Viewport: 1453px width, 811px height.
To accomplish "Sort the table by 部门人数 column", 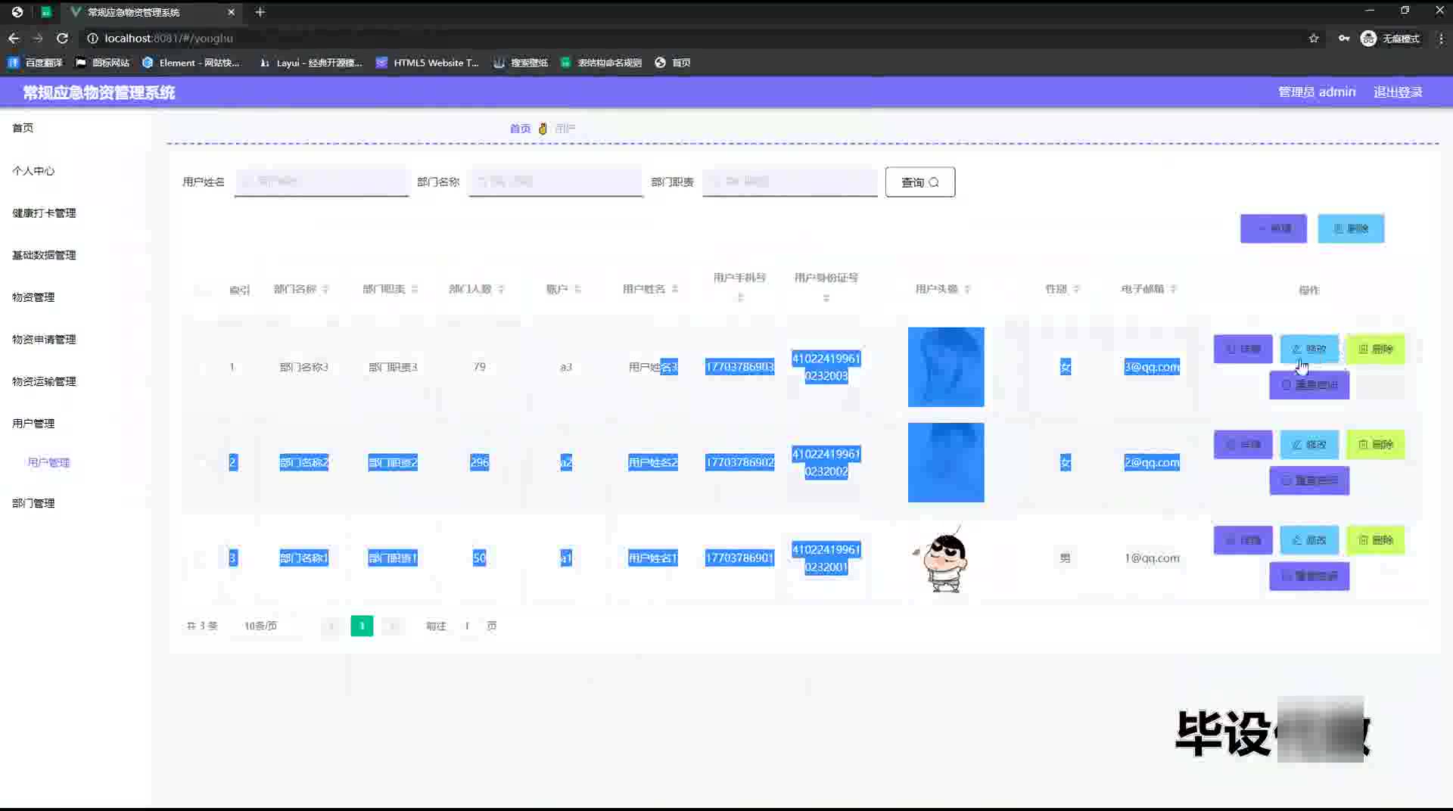I will (501, 289).
